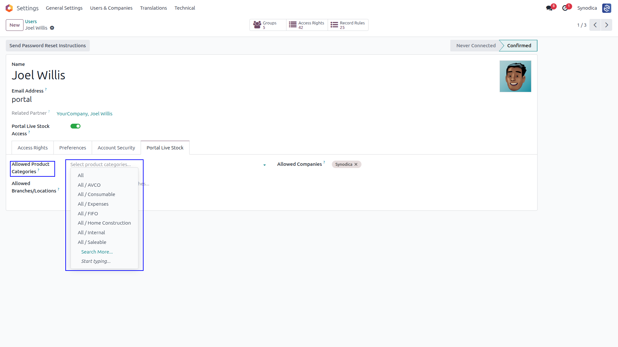Open the activities clock icon
The image size is (618, 347).
(x=565, y=8)
